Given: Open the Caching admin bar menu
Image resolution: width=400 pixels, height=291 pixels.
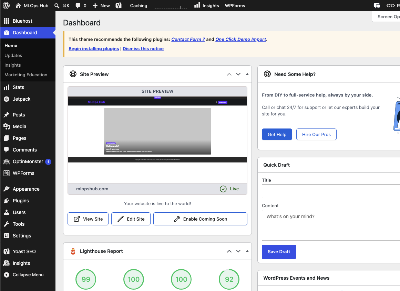Looking at the screenshot, I should [139, 5].
